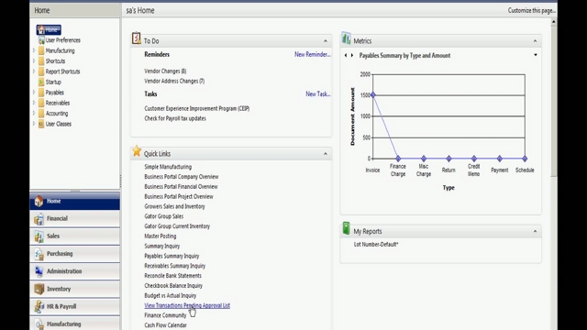Click New Task link
587x330 pixels.
tap(318, 94)
